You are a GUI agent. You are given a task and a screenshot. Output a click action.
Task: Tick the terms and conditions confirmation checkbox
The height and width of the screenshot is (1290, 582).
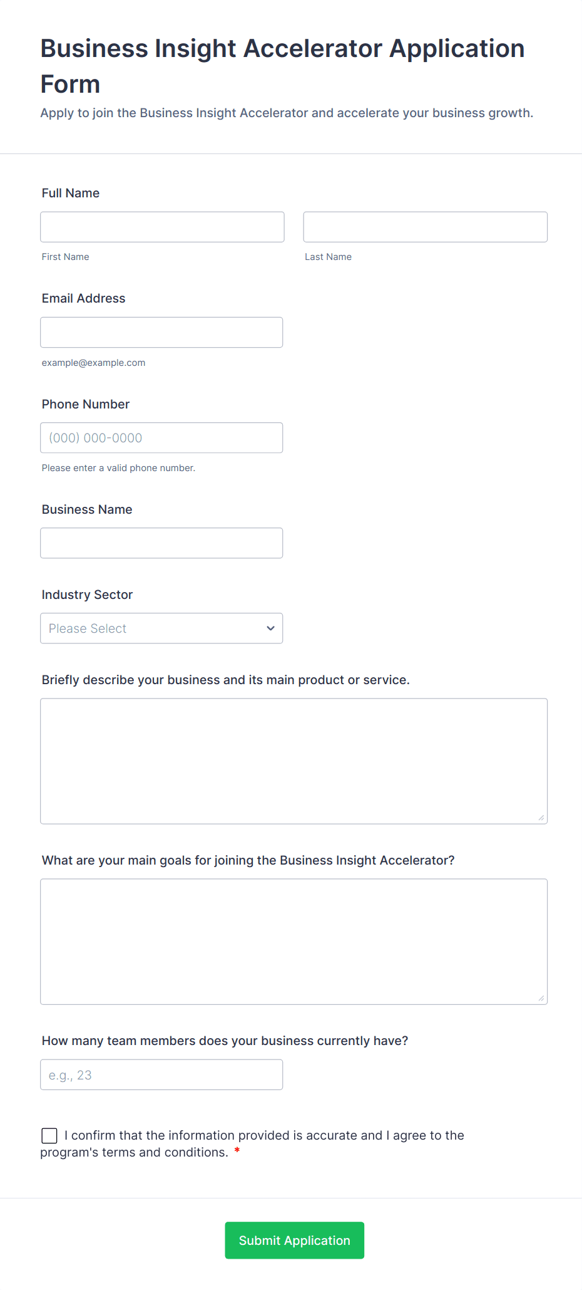[x=49, y=1135]
